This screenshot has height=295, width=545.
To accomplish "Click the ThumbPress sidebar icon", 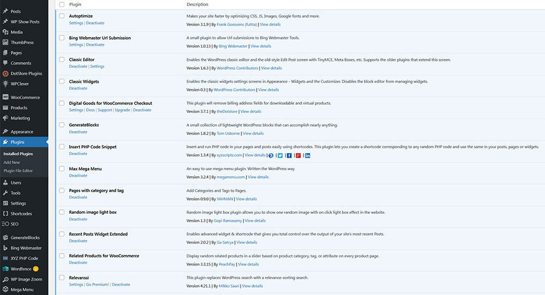I will pos(5,43).
